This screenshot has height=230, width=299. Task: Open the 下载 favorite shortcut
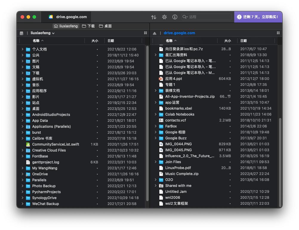tap(88, 26)
